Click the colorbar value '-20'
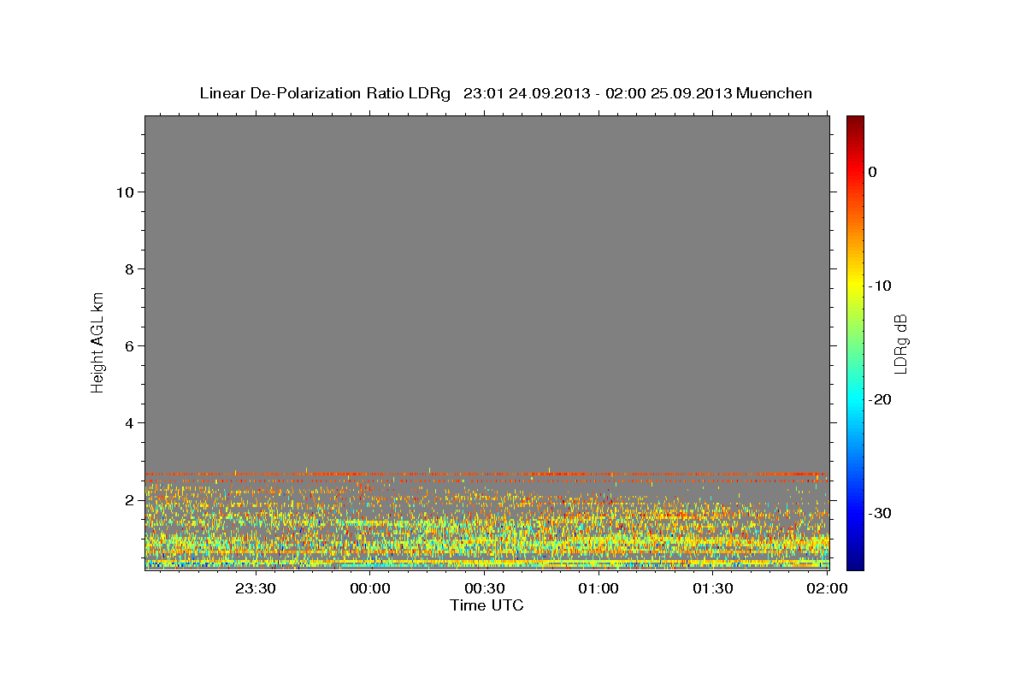 click(x=881, y=399)
